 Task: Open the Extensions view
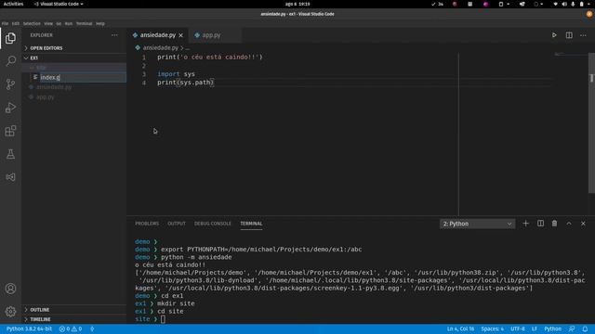10,131
